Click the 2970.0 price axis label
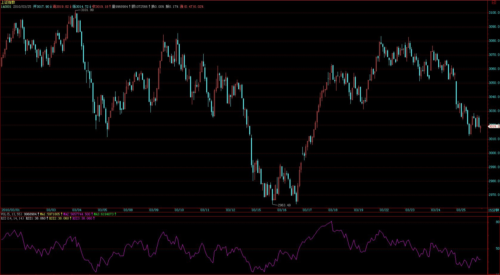The width and height of the screenshot is (500, 275). click(x=494, y=195)
